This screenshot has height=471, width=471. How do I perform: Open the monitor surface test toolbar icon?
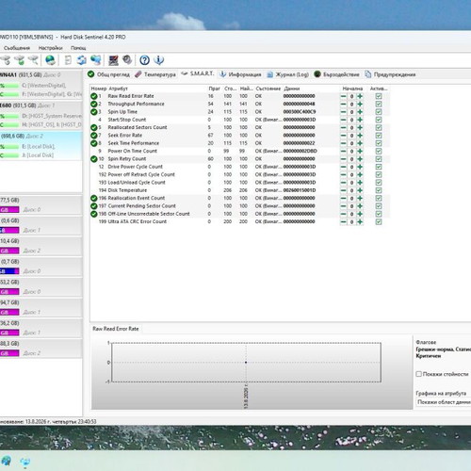click(113, 59)
